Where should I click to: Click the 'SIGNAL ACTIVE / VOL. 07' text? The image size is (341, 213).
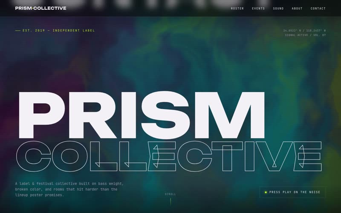pyautogui.click(x=305, y=35)
